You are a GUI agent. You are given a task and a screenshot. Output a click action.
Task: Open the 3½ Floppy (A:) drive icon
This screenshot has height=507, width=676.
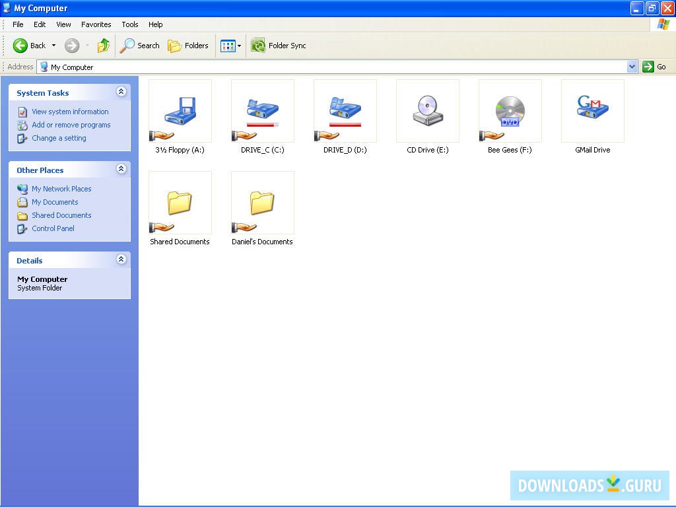pos(180,111)
